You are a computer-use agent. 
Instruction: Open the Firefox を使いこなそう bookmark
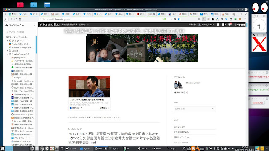(x=19, y=44)
